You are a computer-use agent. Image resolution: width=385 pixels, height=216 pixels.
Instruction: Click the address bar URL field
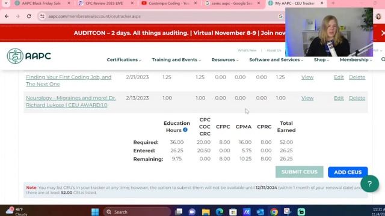pos(157,16)
